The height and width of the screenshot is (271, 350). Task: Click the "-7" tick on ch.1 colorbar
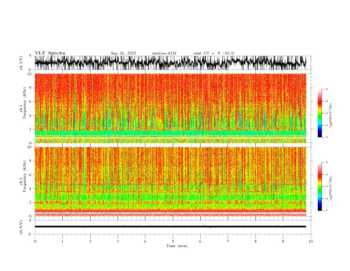coord(326,137)
